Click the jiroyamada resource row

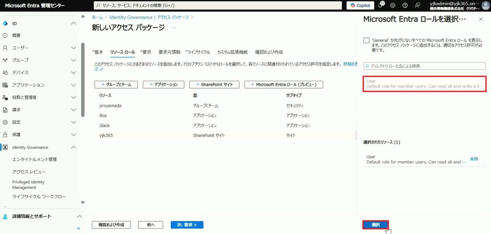(225, 105)
